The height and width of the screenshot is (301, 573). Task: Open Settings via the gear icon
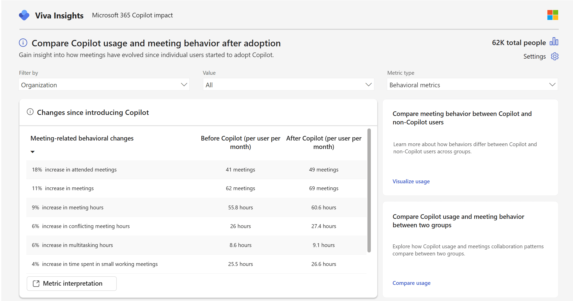coord(554,56)
